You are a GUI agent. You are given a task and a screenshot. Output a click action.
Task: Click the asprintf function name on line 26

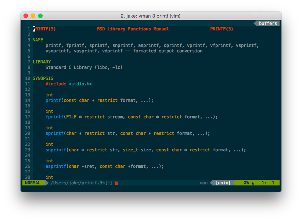56,166
